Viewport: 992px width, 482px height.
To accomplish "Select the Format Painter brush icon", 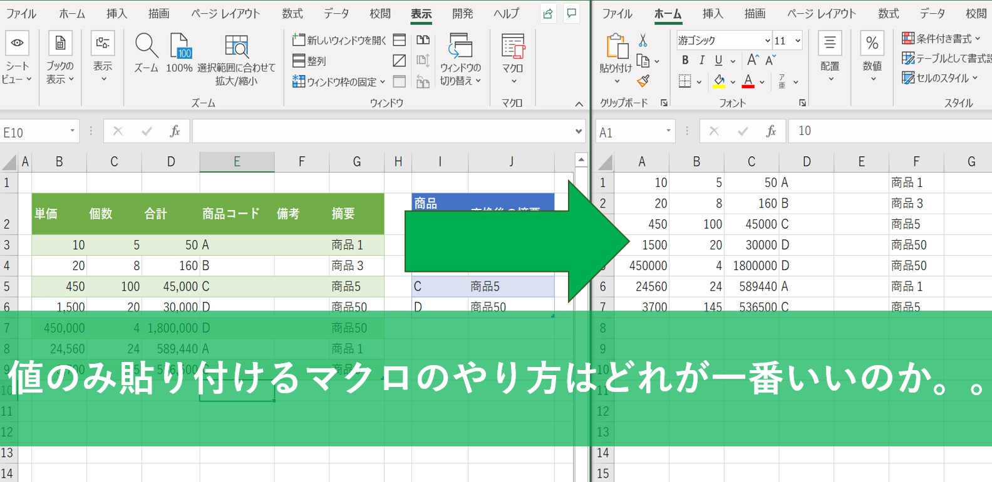I will point(643,81).
